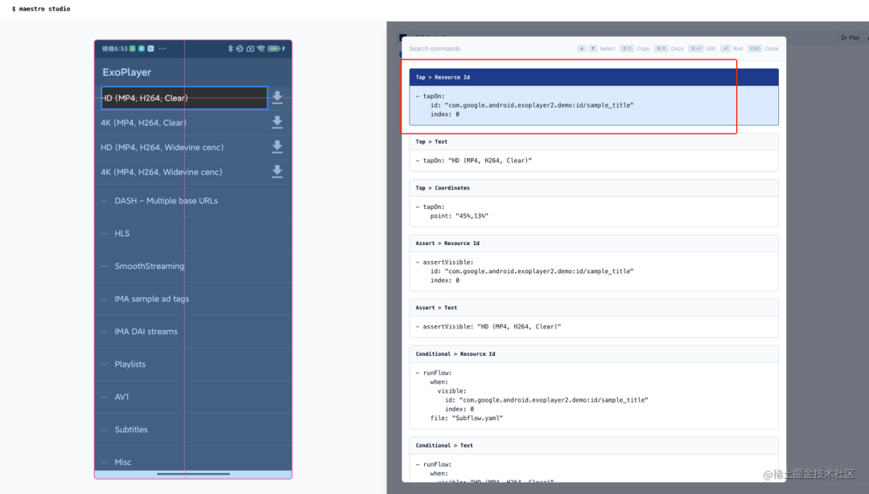Click the phone battery status icon
Image resolution: width=869 pixels, height=494 pixels.
(274, 49)
